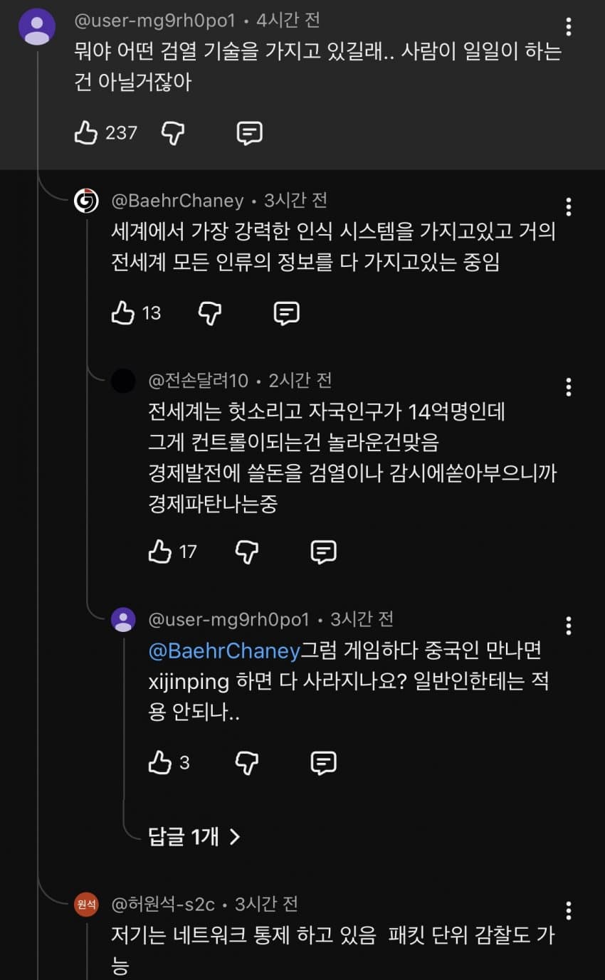Open options menu for 전손달려10's reply
The height and width of the screenshot is (980, 605).
pyautogui.click(x=568, y=387)
